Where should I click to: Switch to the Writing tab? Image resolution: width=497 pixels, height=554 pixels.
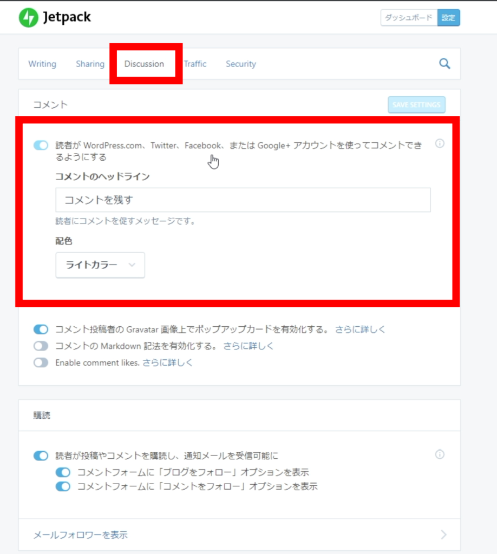pos(42,64)
